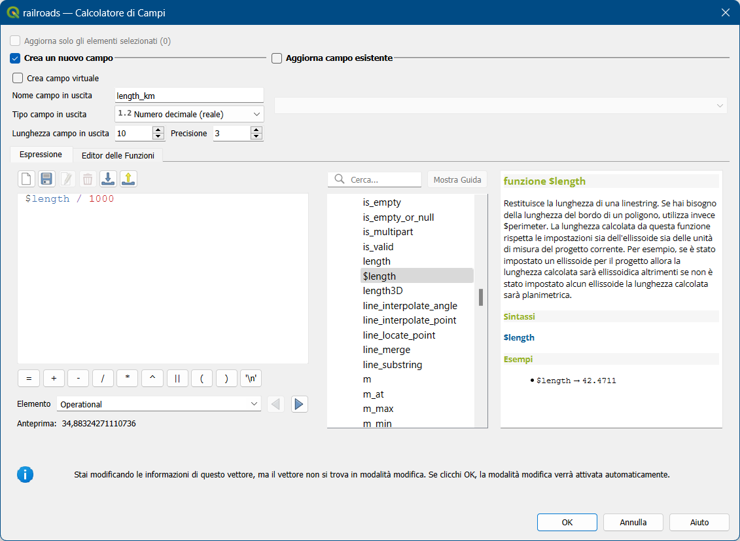Viewport: 740px width, 541px height.
Task: Click the edit expression pencil icon
Action: pyautogui.click(x=67, y=179)
